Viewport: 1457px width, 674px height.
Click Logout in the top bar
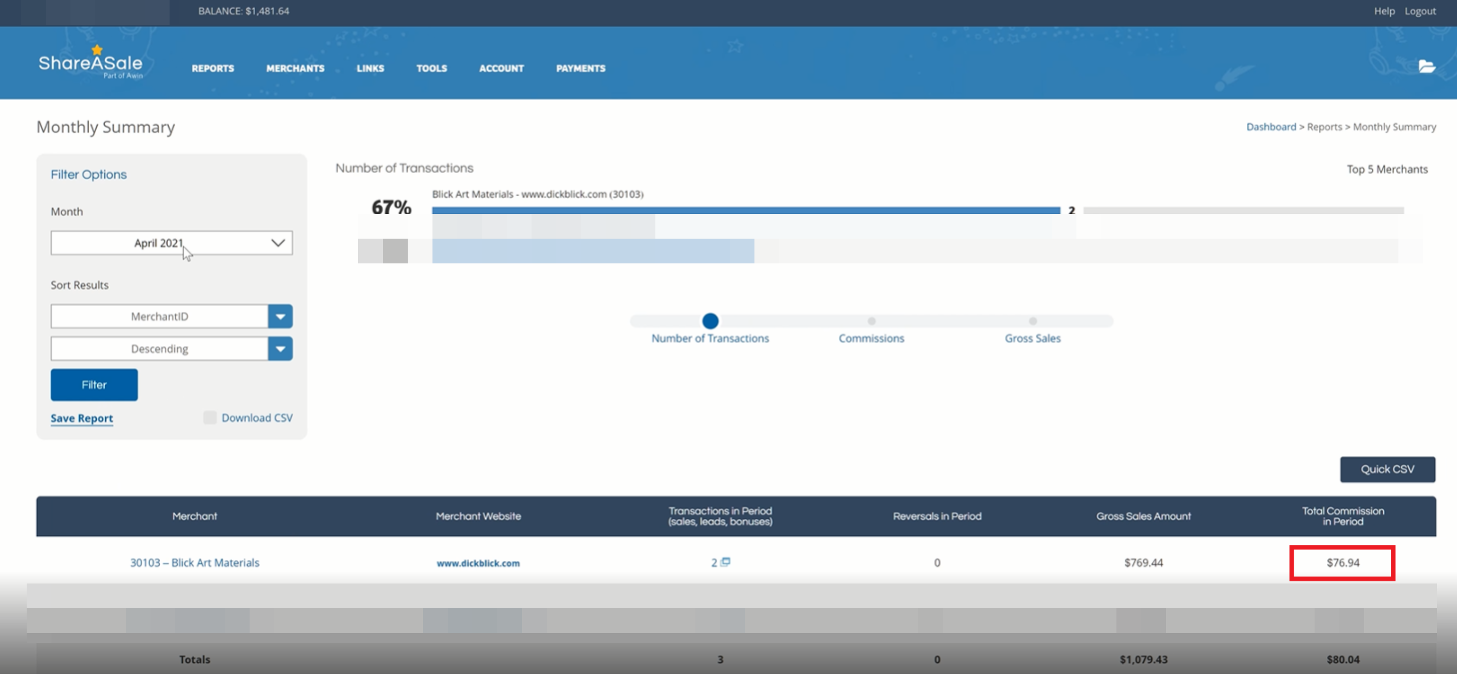click(x=1420, y=11)
